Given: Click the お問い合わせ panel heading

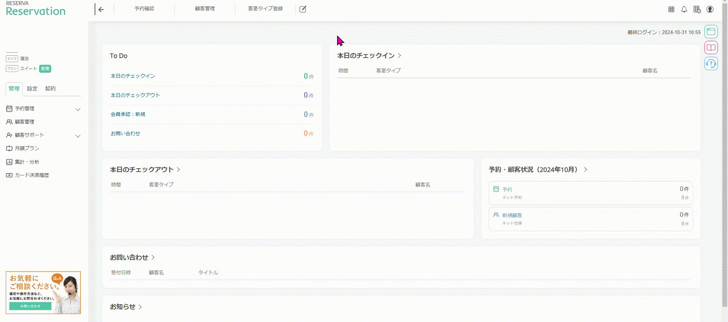Looking at the screenshot, I should [129, 258].
